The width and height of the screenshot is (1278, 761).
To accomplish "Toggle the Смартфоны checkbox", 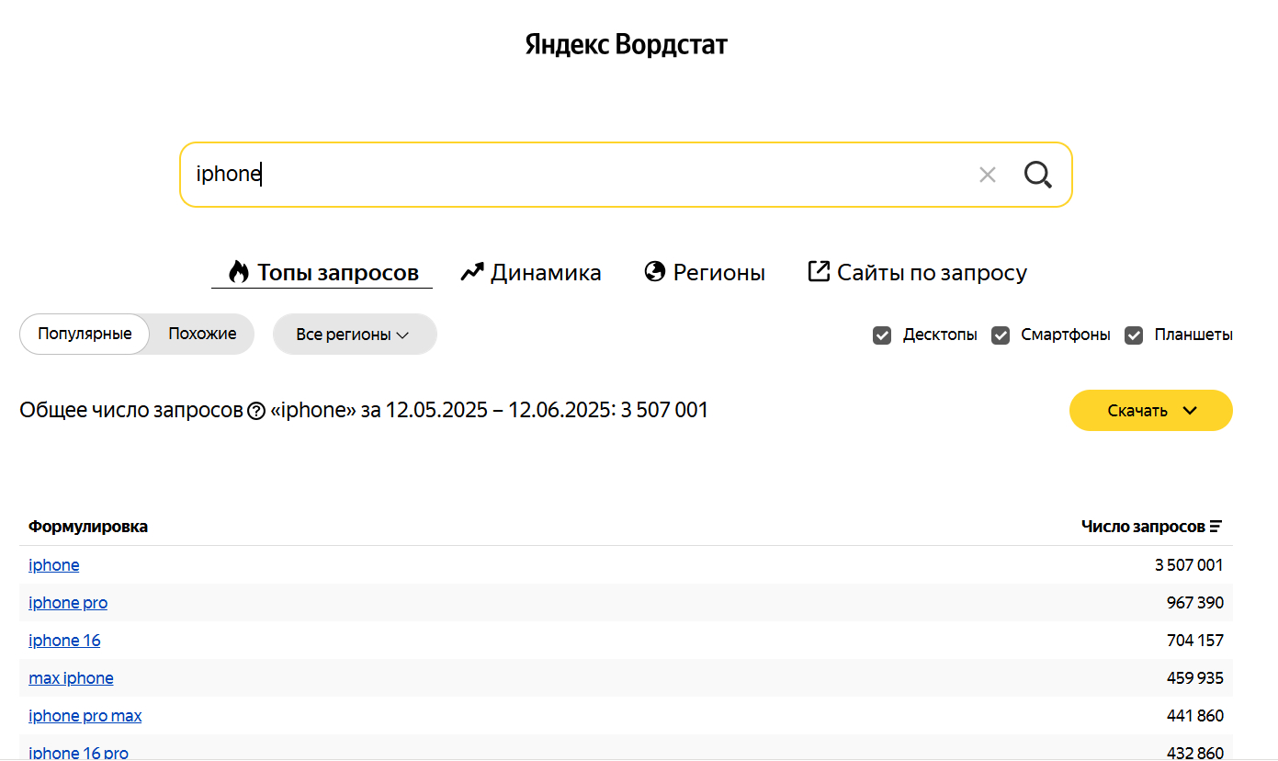I will pos(1001,335).
